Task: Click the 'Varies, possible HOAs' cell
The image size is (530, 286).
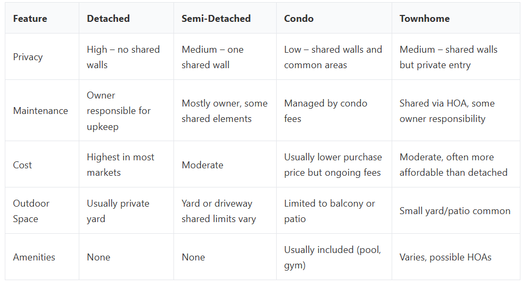Action: tap(445, 257)
